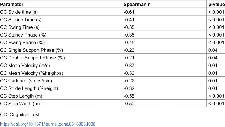
Task: Click the -0.61 Spearman value
Action: (129, 12)
